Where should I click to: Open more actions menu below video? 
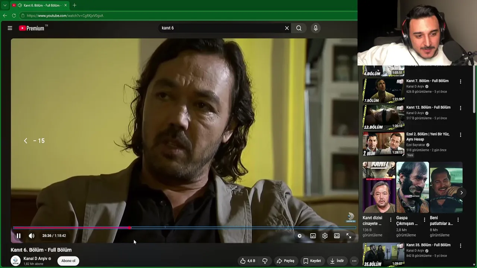[x=354, y=261]
